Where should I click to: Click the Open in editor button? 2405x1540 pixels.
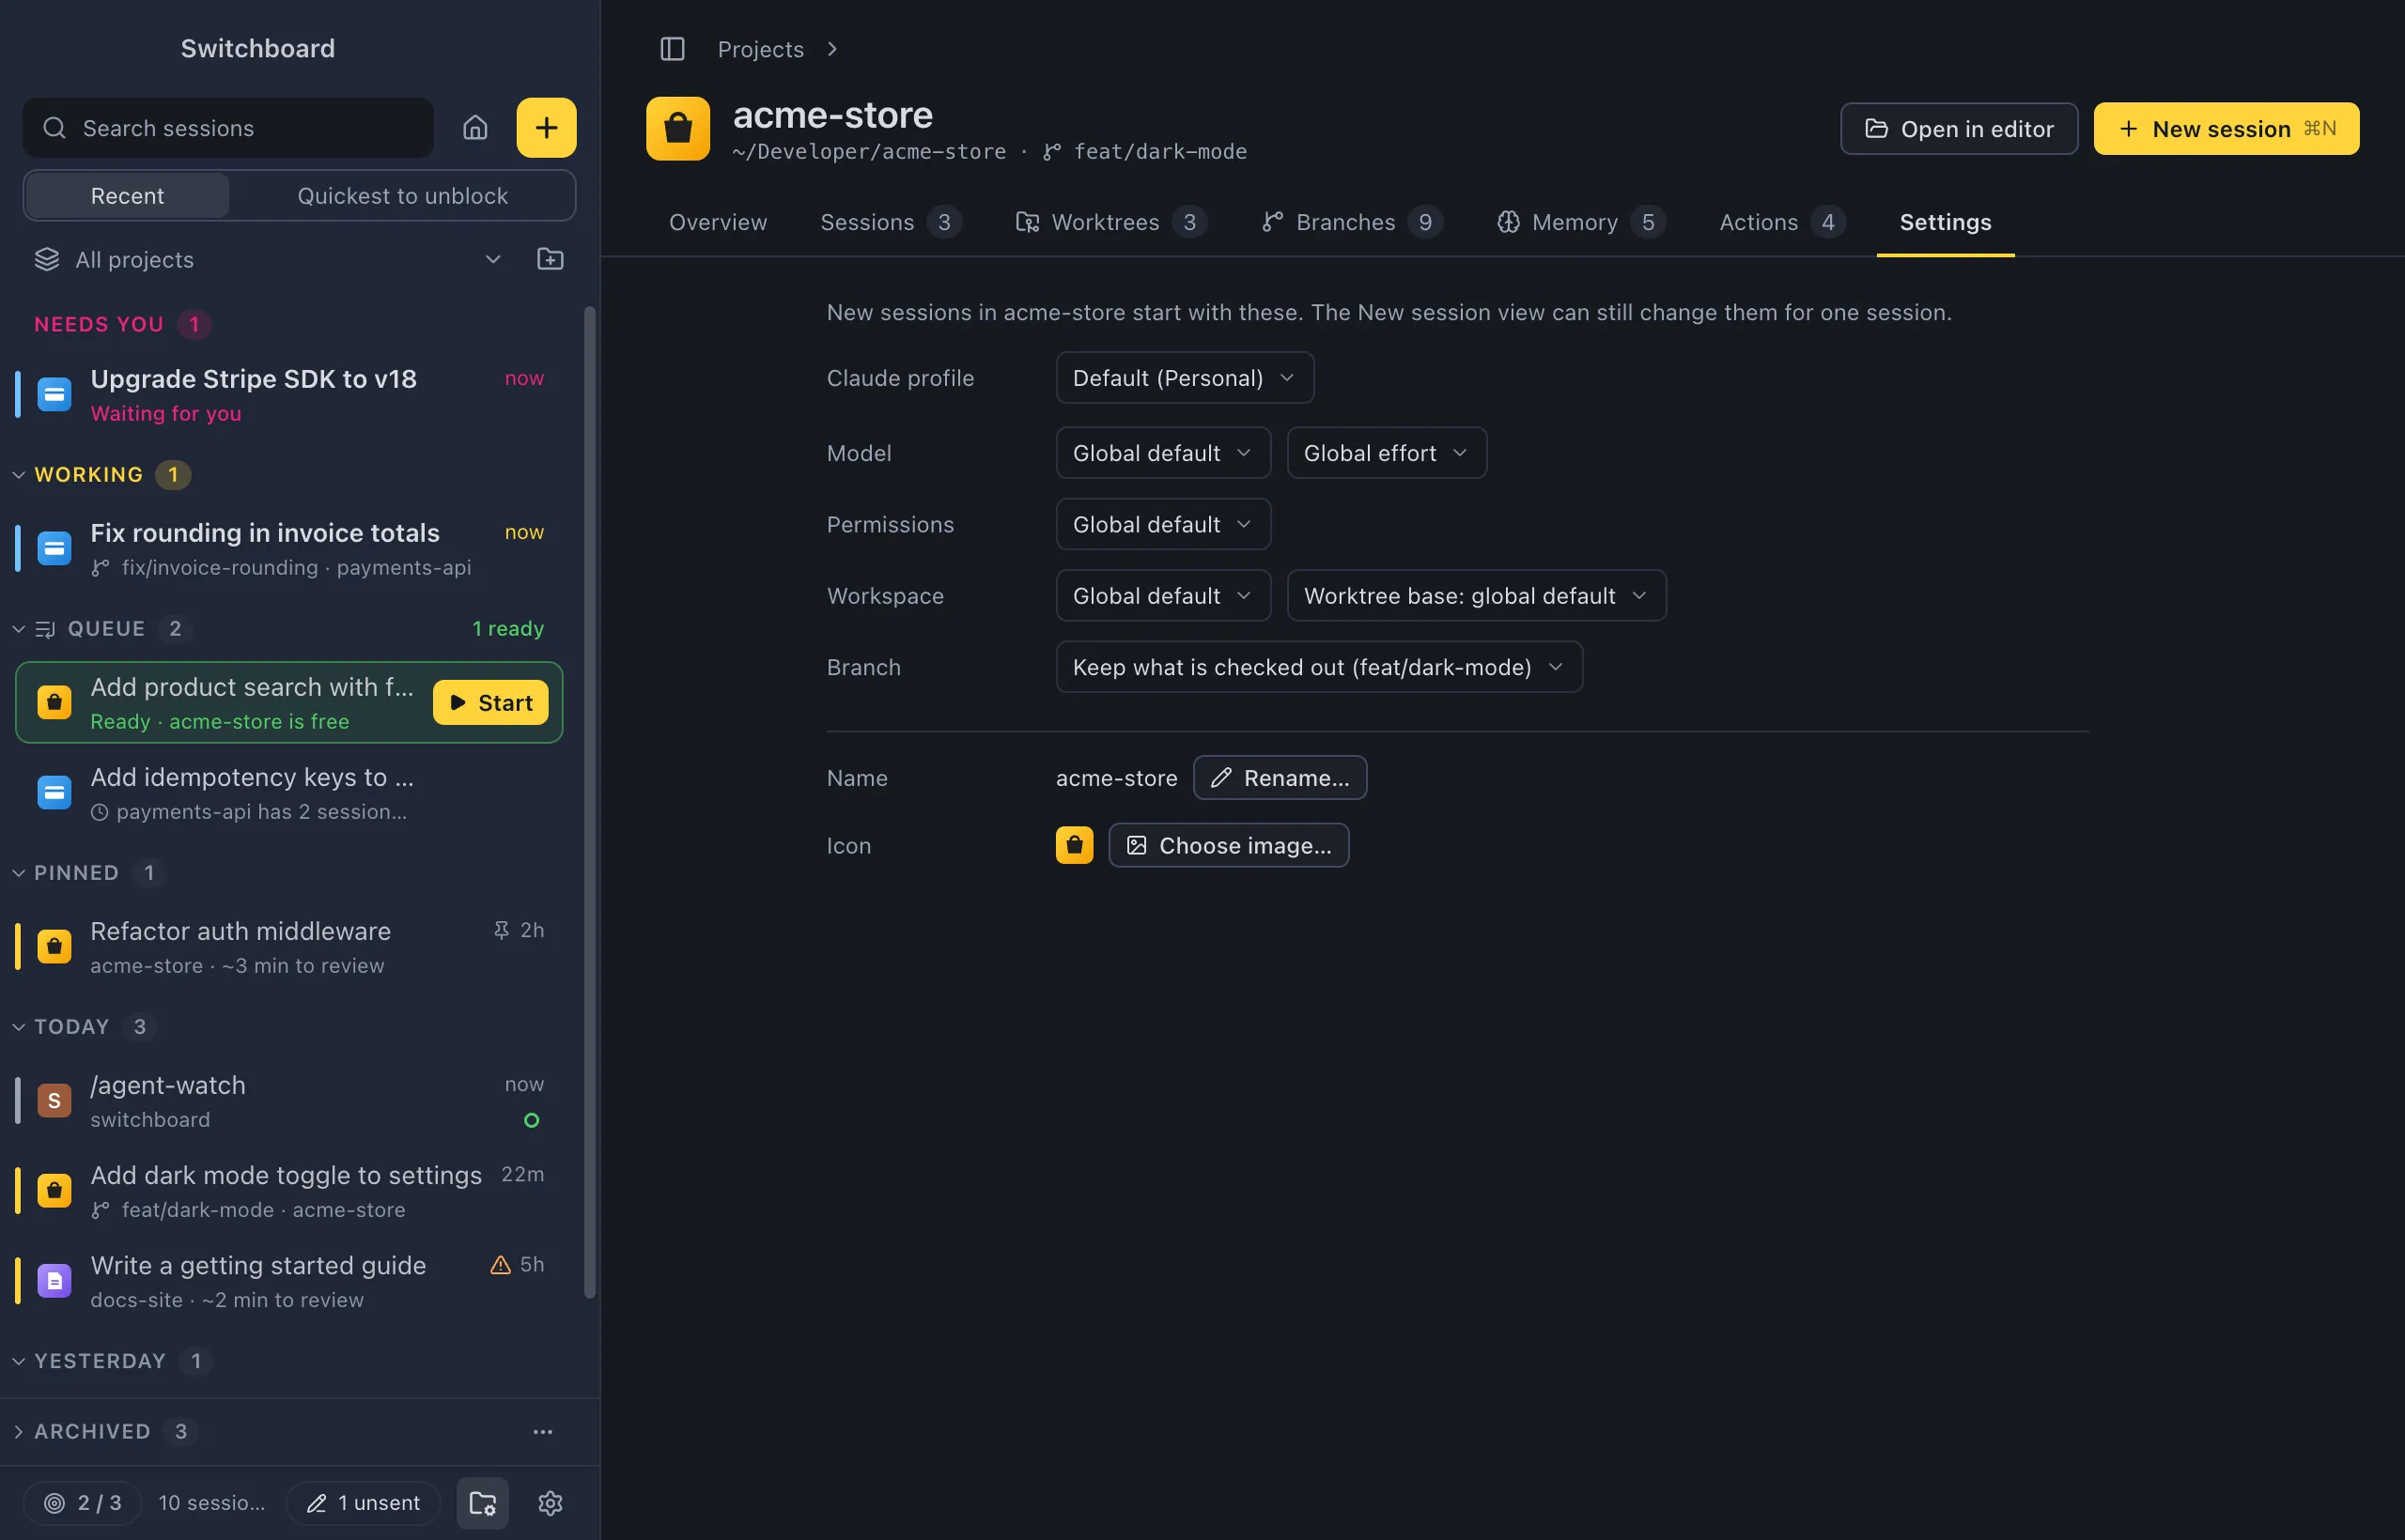(x=1959, y=129)
